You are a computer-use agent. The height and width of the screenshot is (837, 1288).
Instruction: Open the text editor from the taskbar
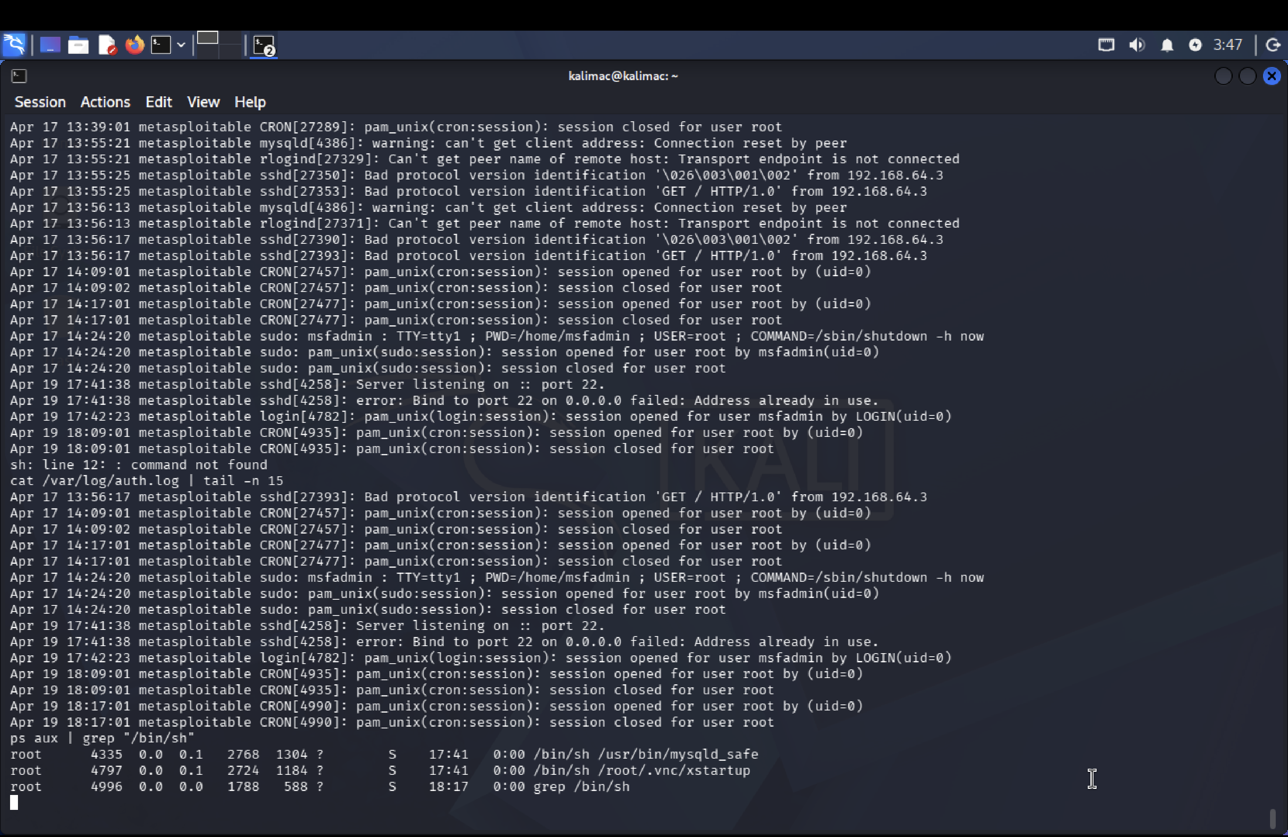click(107, 45)
